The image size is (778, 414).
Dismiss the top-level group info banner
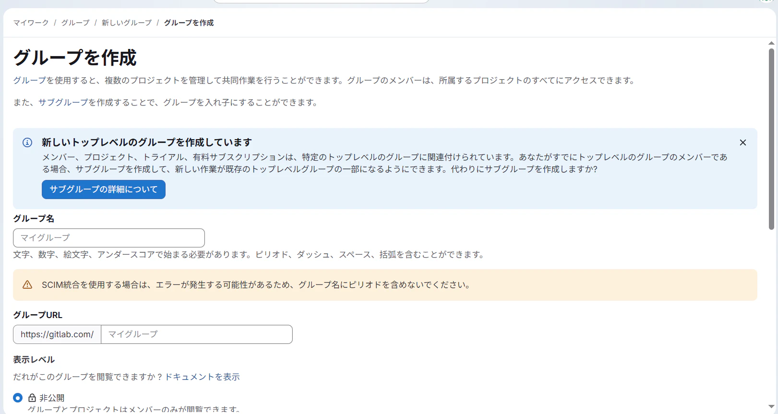click(742, 142)
